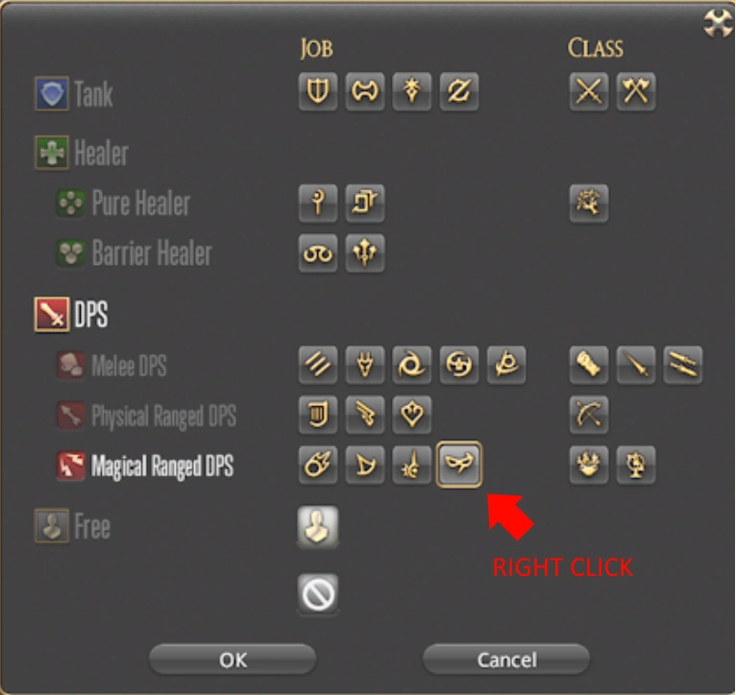736x695 pixels.
Task: Toggle the Barrier Healer role category
Action: (134, 253)
